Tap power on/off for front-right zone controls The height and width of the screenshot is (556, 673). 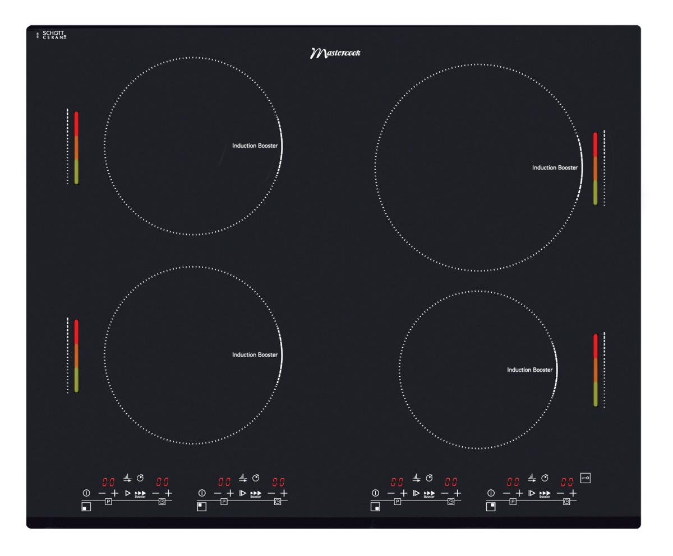pyautogui.click(x=375, y=493)
